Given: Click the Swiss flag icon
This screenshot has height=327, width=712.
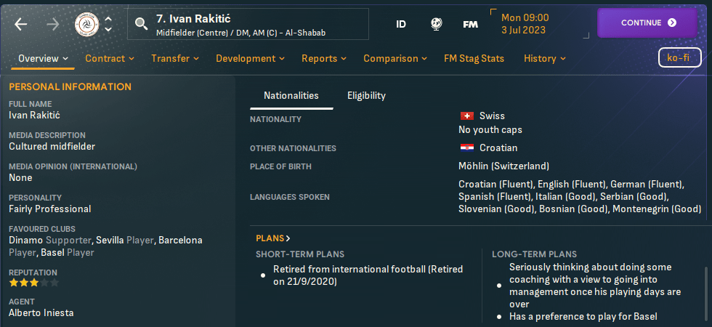Looking at the screenshot, I should point(467,116).
